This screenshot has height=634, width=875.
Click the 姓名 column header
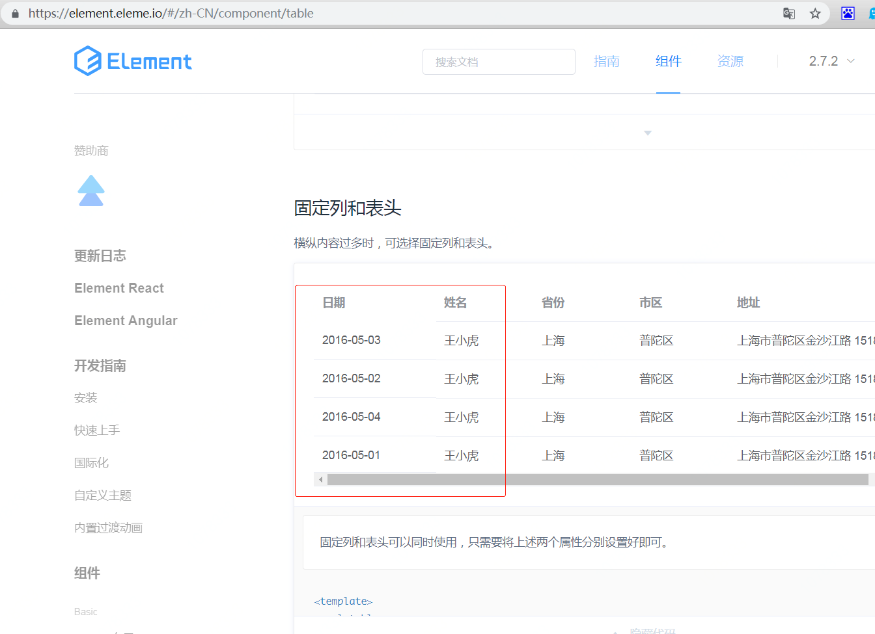(x=455, y=302)
